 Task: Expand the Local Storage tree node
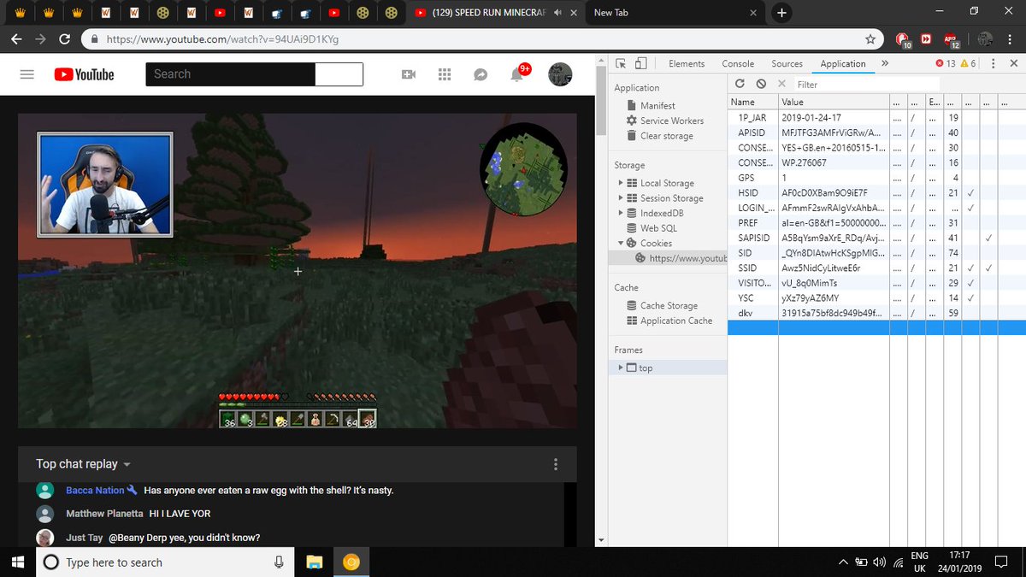tap(621, 183)
